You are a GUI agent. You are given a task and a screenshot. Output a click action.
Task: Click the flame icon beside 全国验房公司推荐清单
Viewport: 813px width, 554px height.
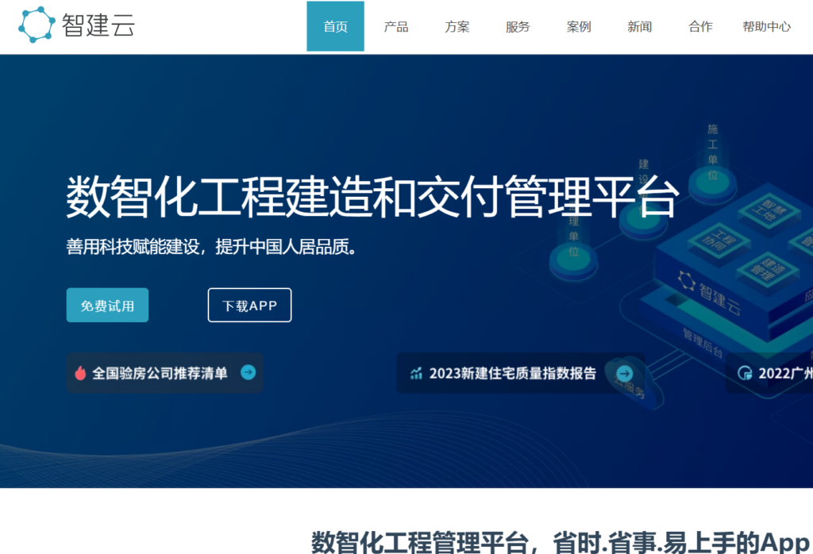click(79, 373)
